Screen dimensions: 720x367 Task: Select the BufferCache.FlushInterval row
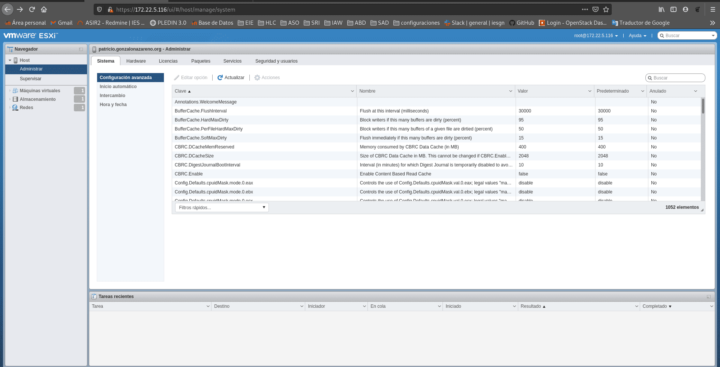[436, 111]
